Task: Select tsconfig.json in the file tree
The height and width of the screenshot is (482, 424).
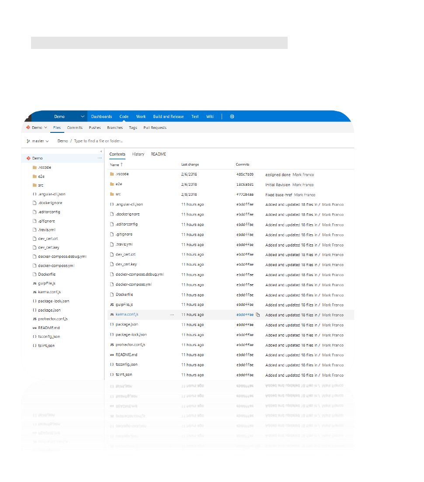Action: pos(49,336)
